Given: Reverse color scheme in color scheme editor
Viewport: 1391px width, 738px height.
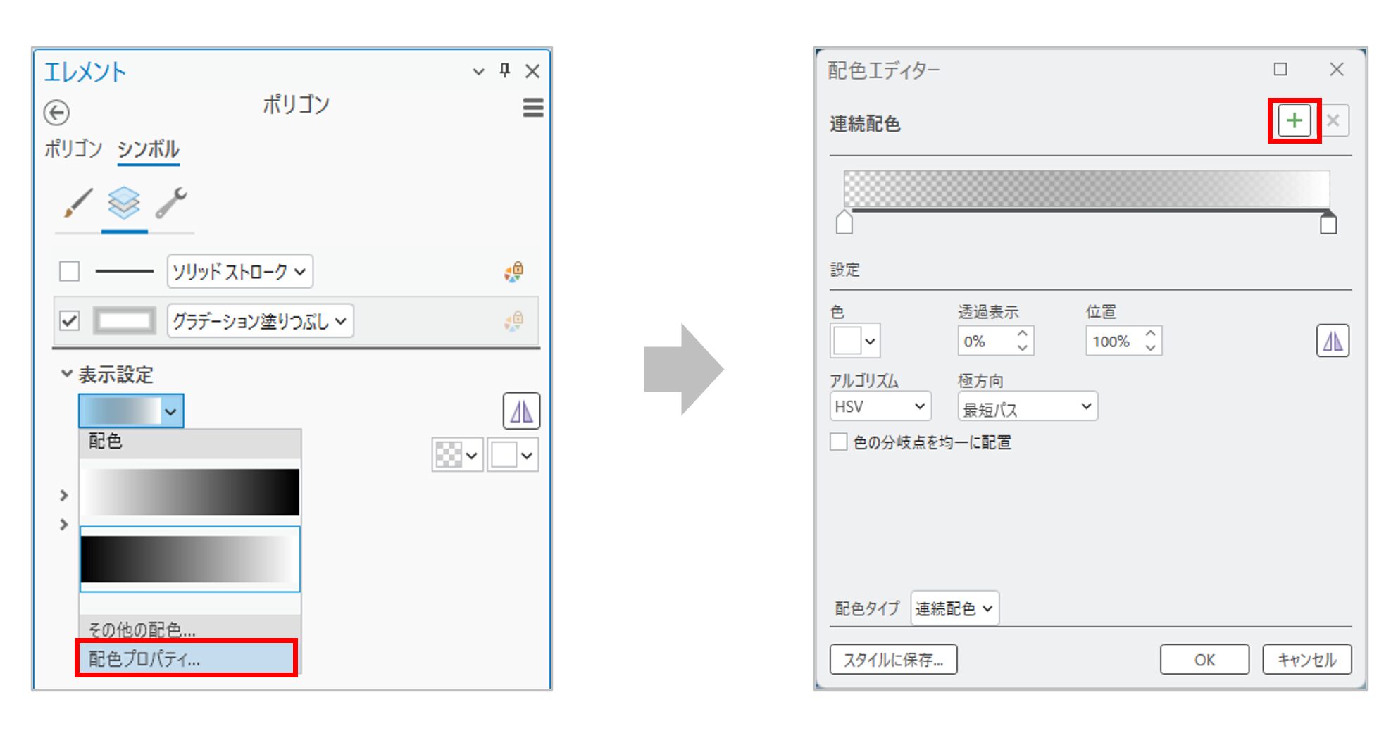Looking at the screenshot, I should pos(1333,342).
